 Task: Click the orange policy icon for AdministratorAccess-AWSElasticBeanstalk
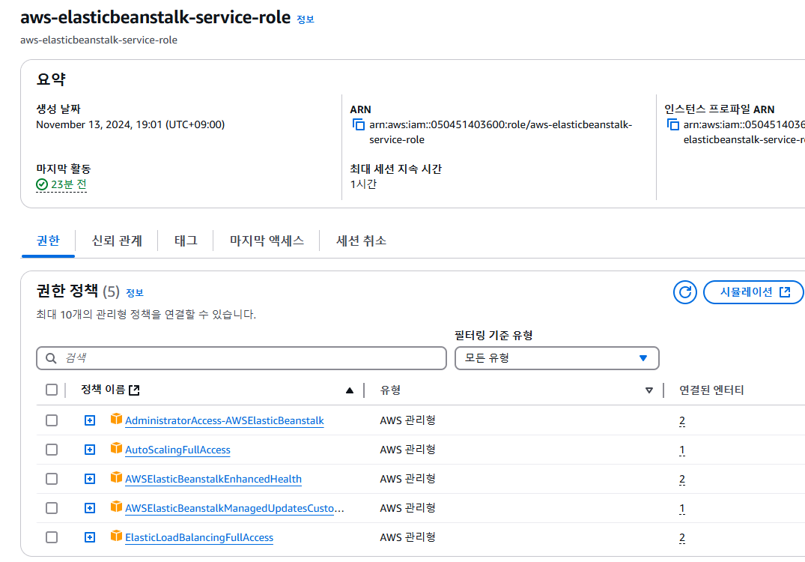click(x=116, y=419)
